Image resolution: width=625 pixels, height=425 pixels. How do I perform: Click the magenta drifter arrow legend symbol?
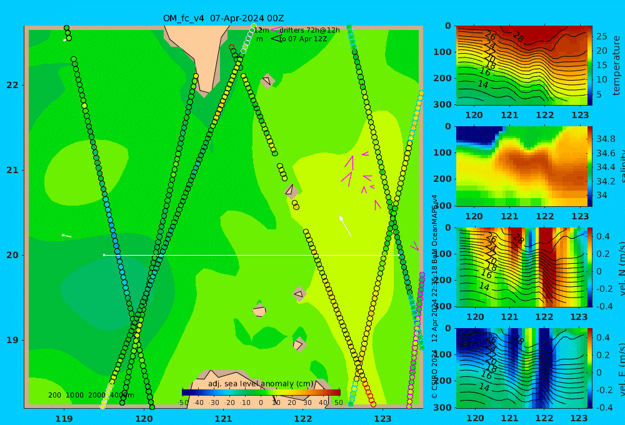(276, 30)
